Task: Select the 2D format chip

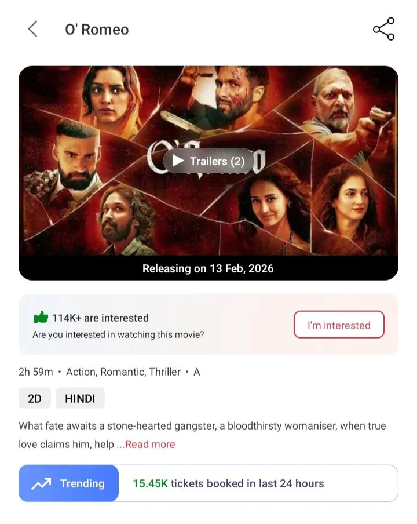Action: [x=35, y=398]
